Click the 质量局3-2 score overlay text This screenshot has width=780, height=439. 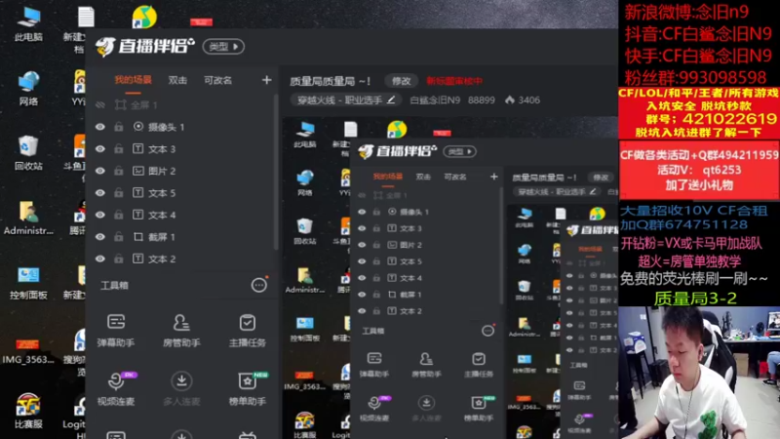point(695,299)
